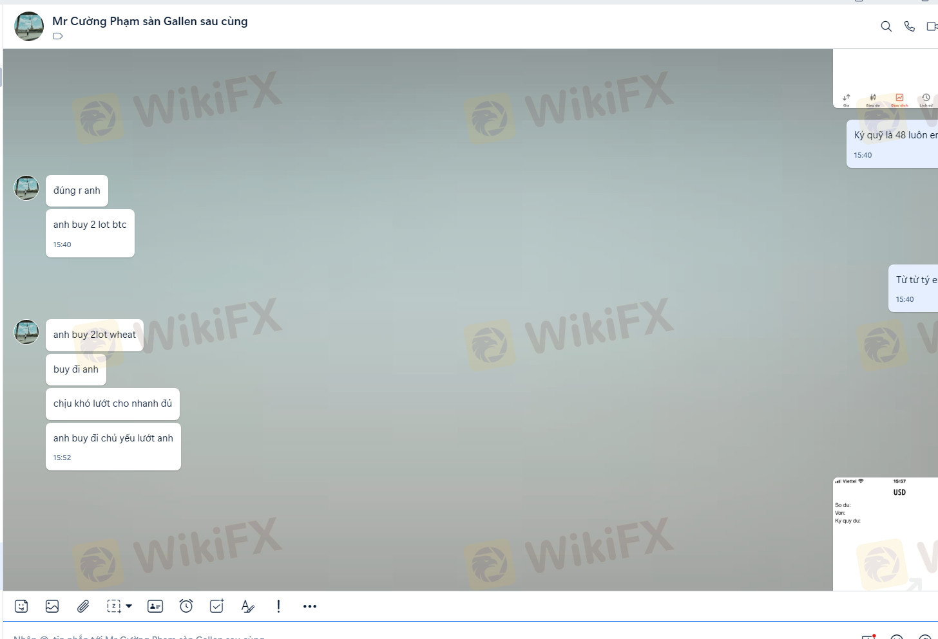This screenshot has width=938, height=639.
Task: Select the message "anh buy 2 lot btc"
Action: [x=90, y=225]
